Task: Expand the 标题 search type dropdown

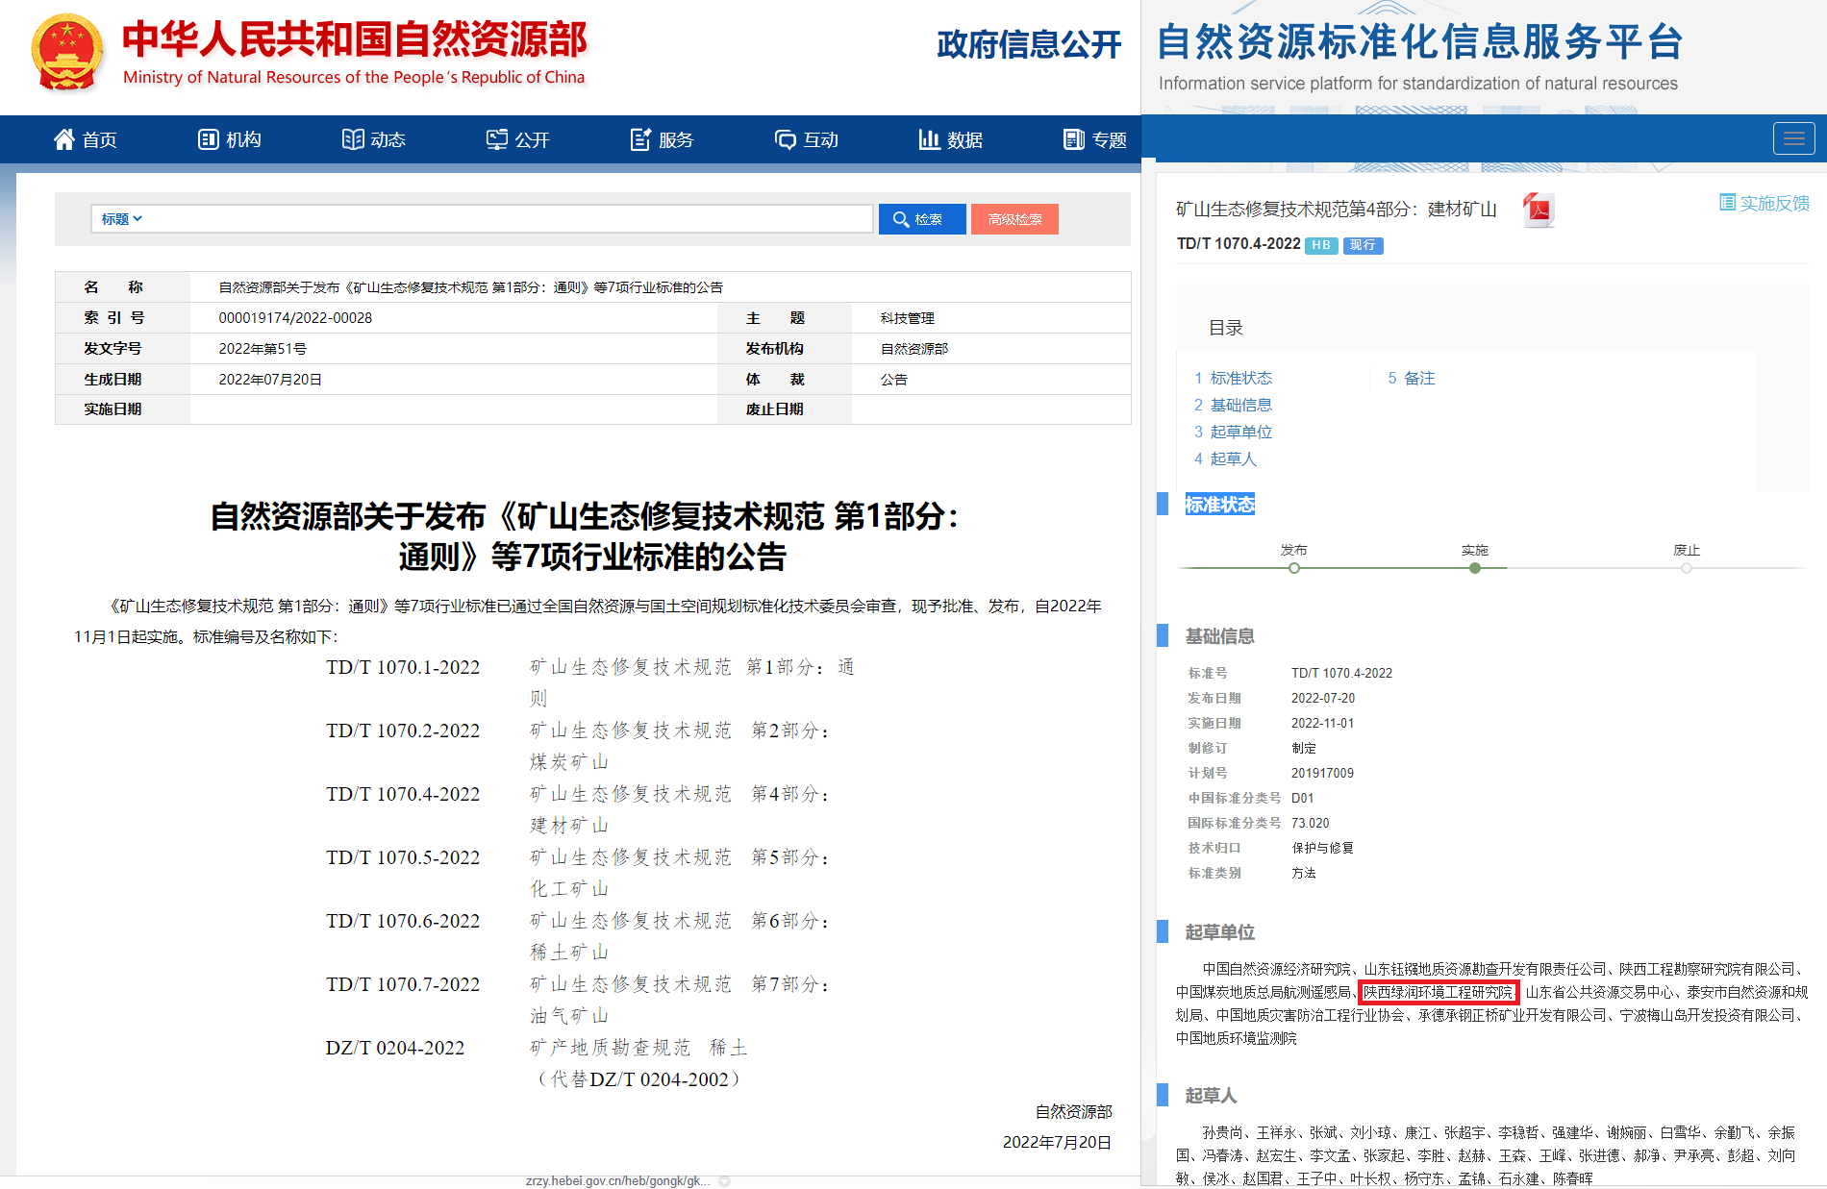Action: coord(122,219)
